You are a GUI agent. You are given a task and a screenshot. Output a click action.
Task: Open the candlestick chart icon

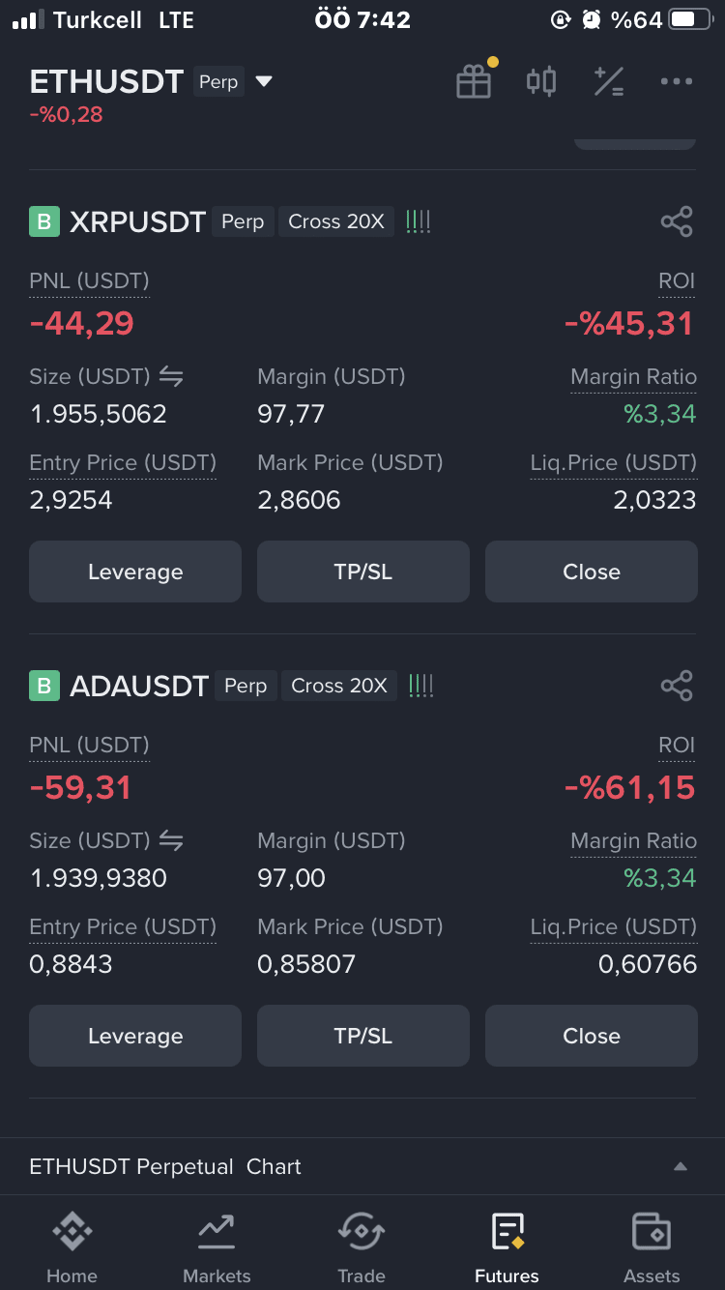541,81
